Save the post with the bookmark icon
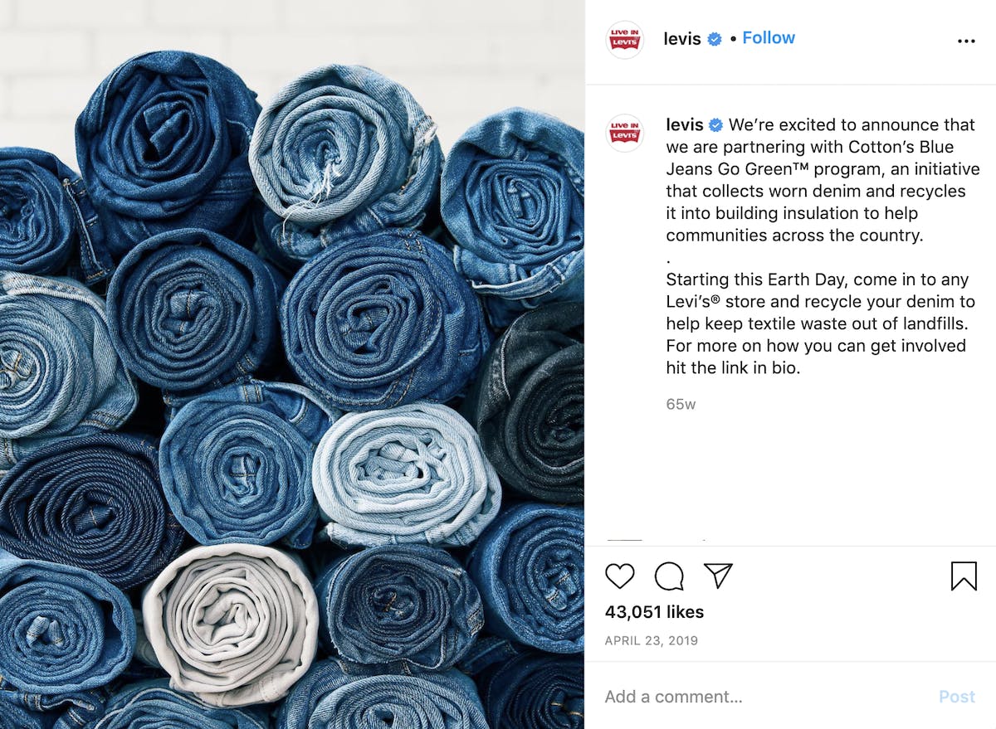This screenshot has width=996, height=729. click(x=964, y=576)
